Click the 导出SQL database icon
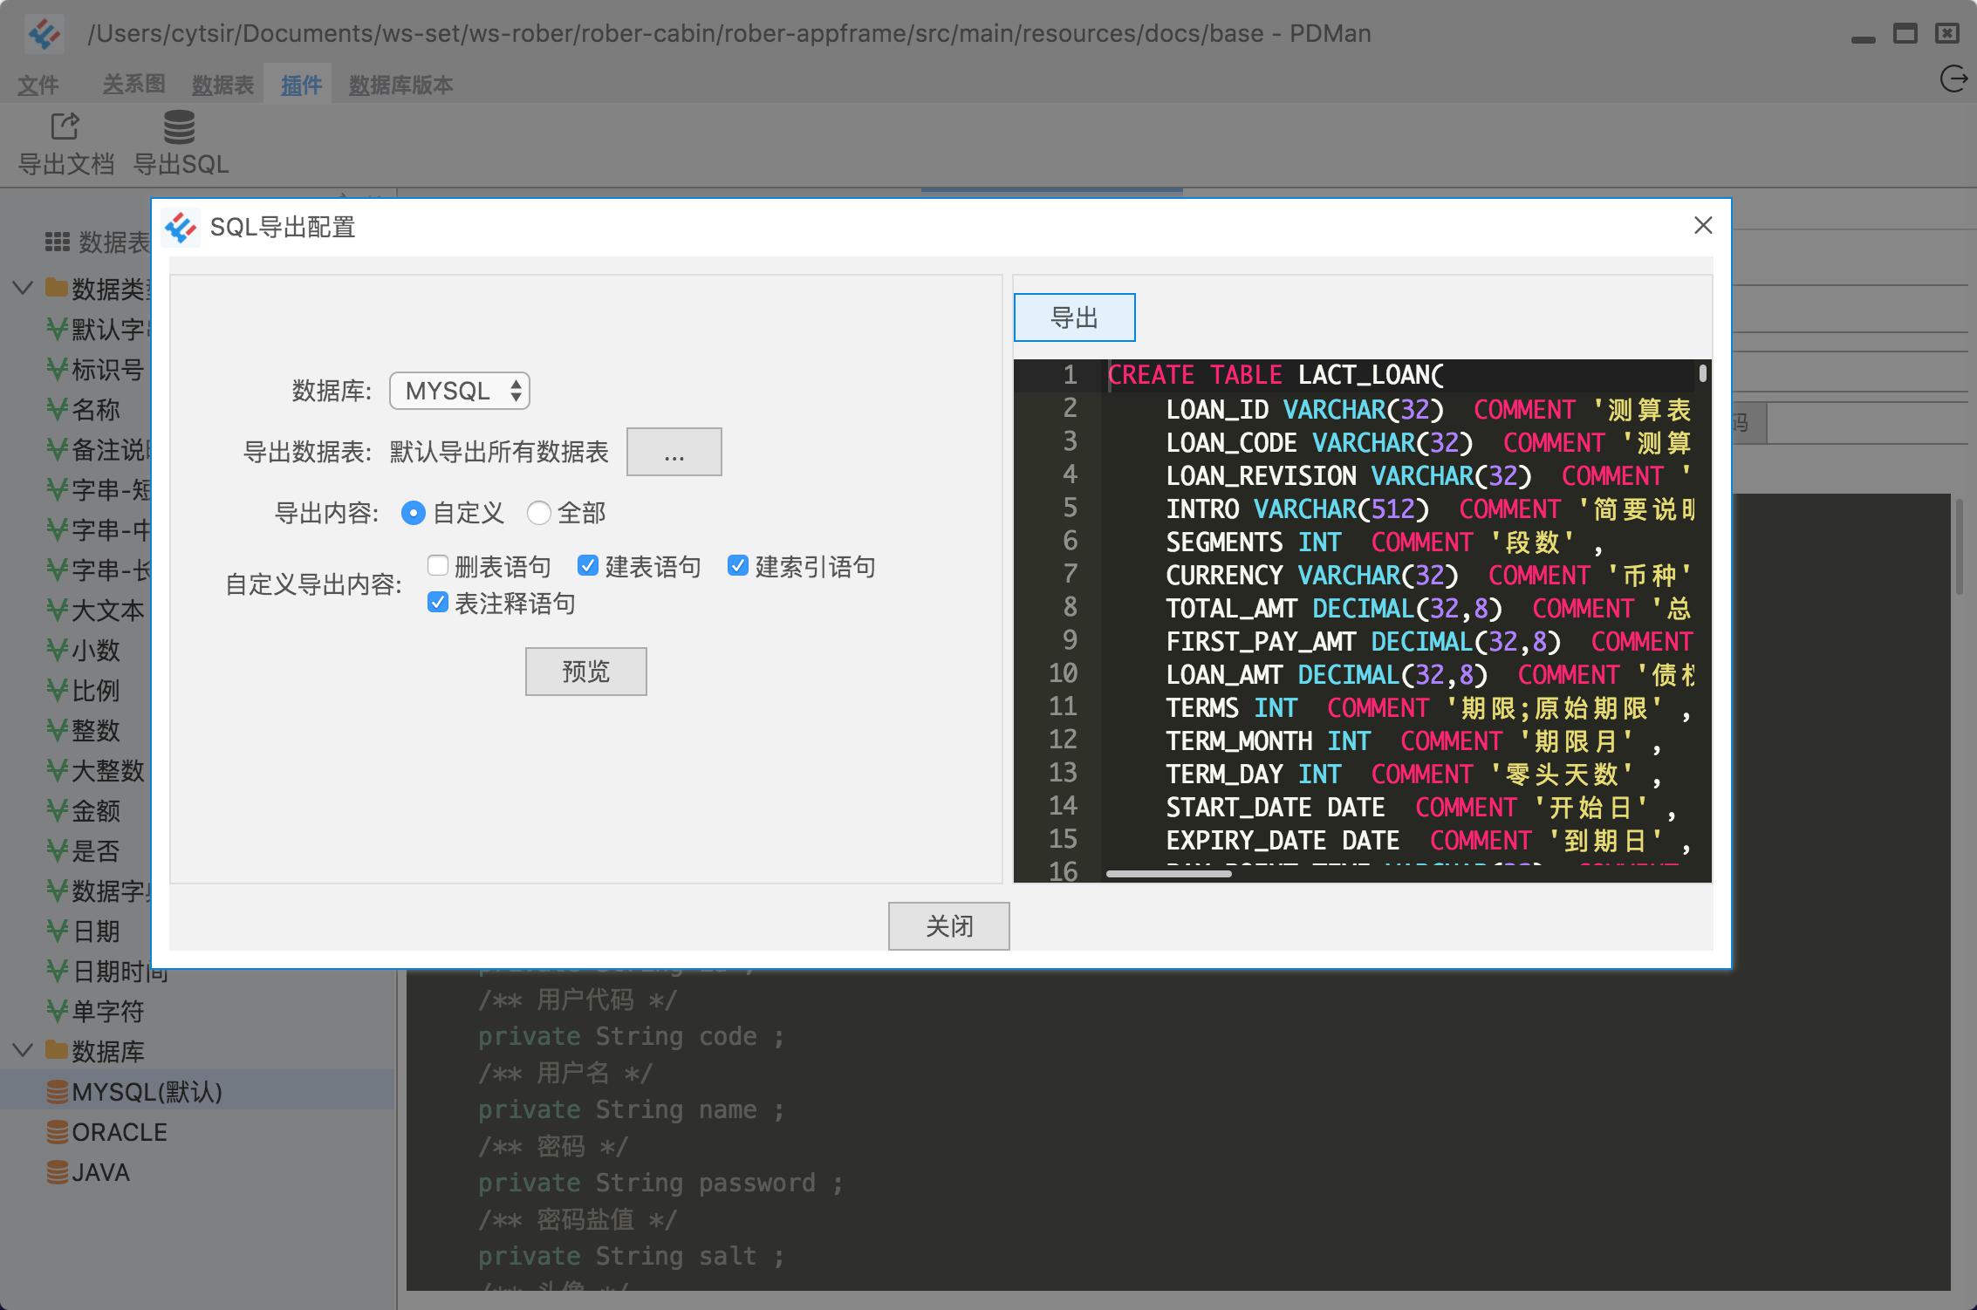The image size is (1977, 1310). 180,126
